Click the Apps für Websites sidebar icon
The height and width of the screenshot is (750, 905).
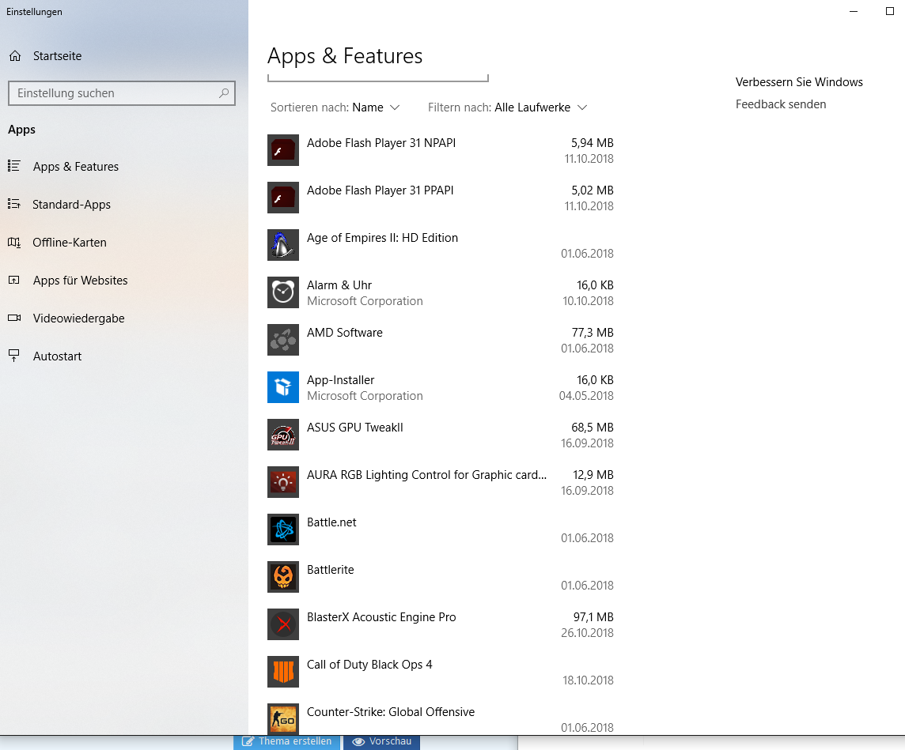coord(14,281)
